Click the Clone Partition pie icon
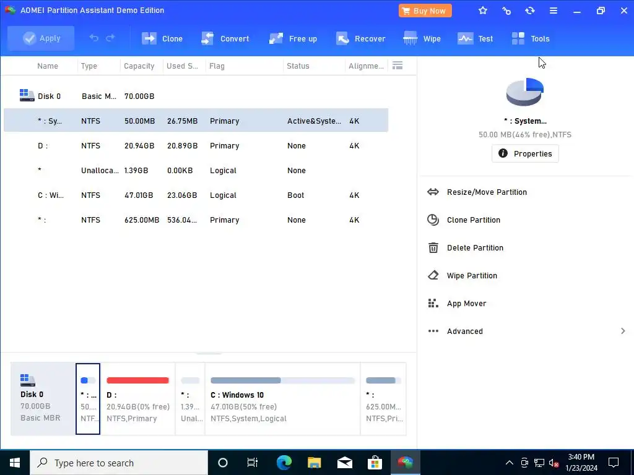This screenshot has width=634, height=475. click(433, 220)
